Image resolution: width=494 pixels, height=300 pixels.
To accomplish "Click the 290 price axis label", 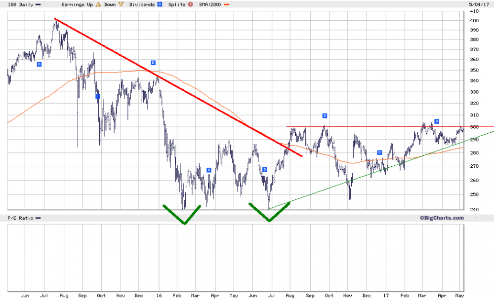I will click(x=474, y=140).
